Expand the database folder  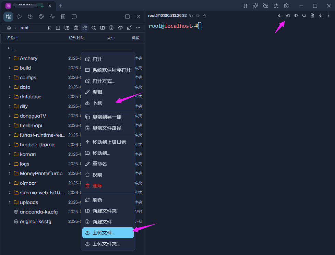9,97
